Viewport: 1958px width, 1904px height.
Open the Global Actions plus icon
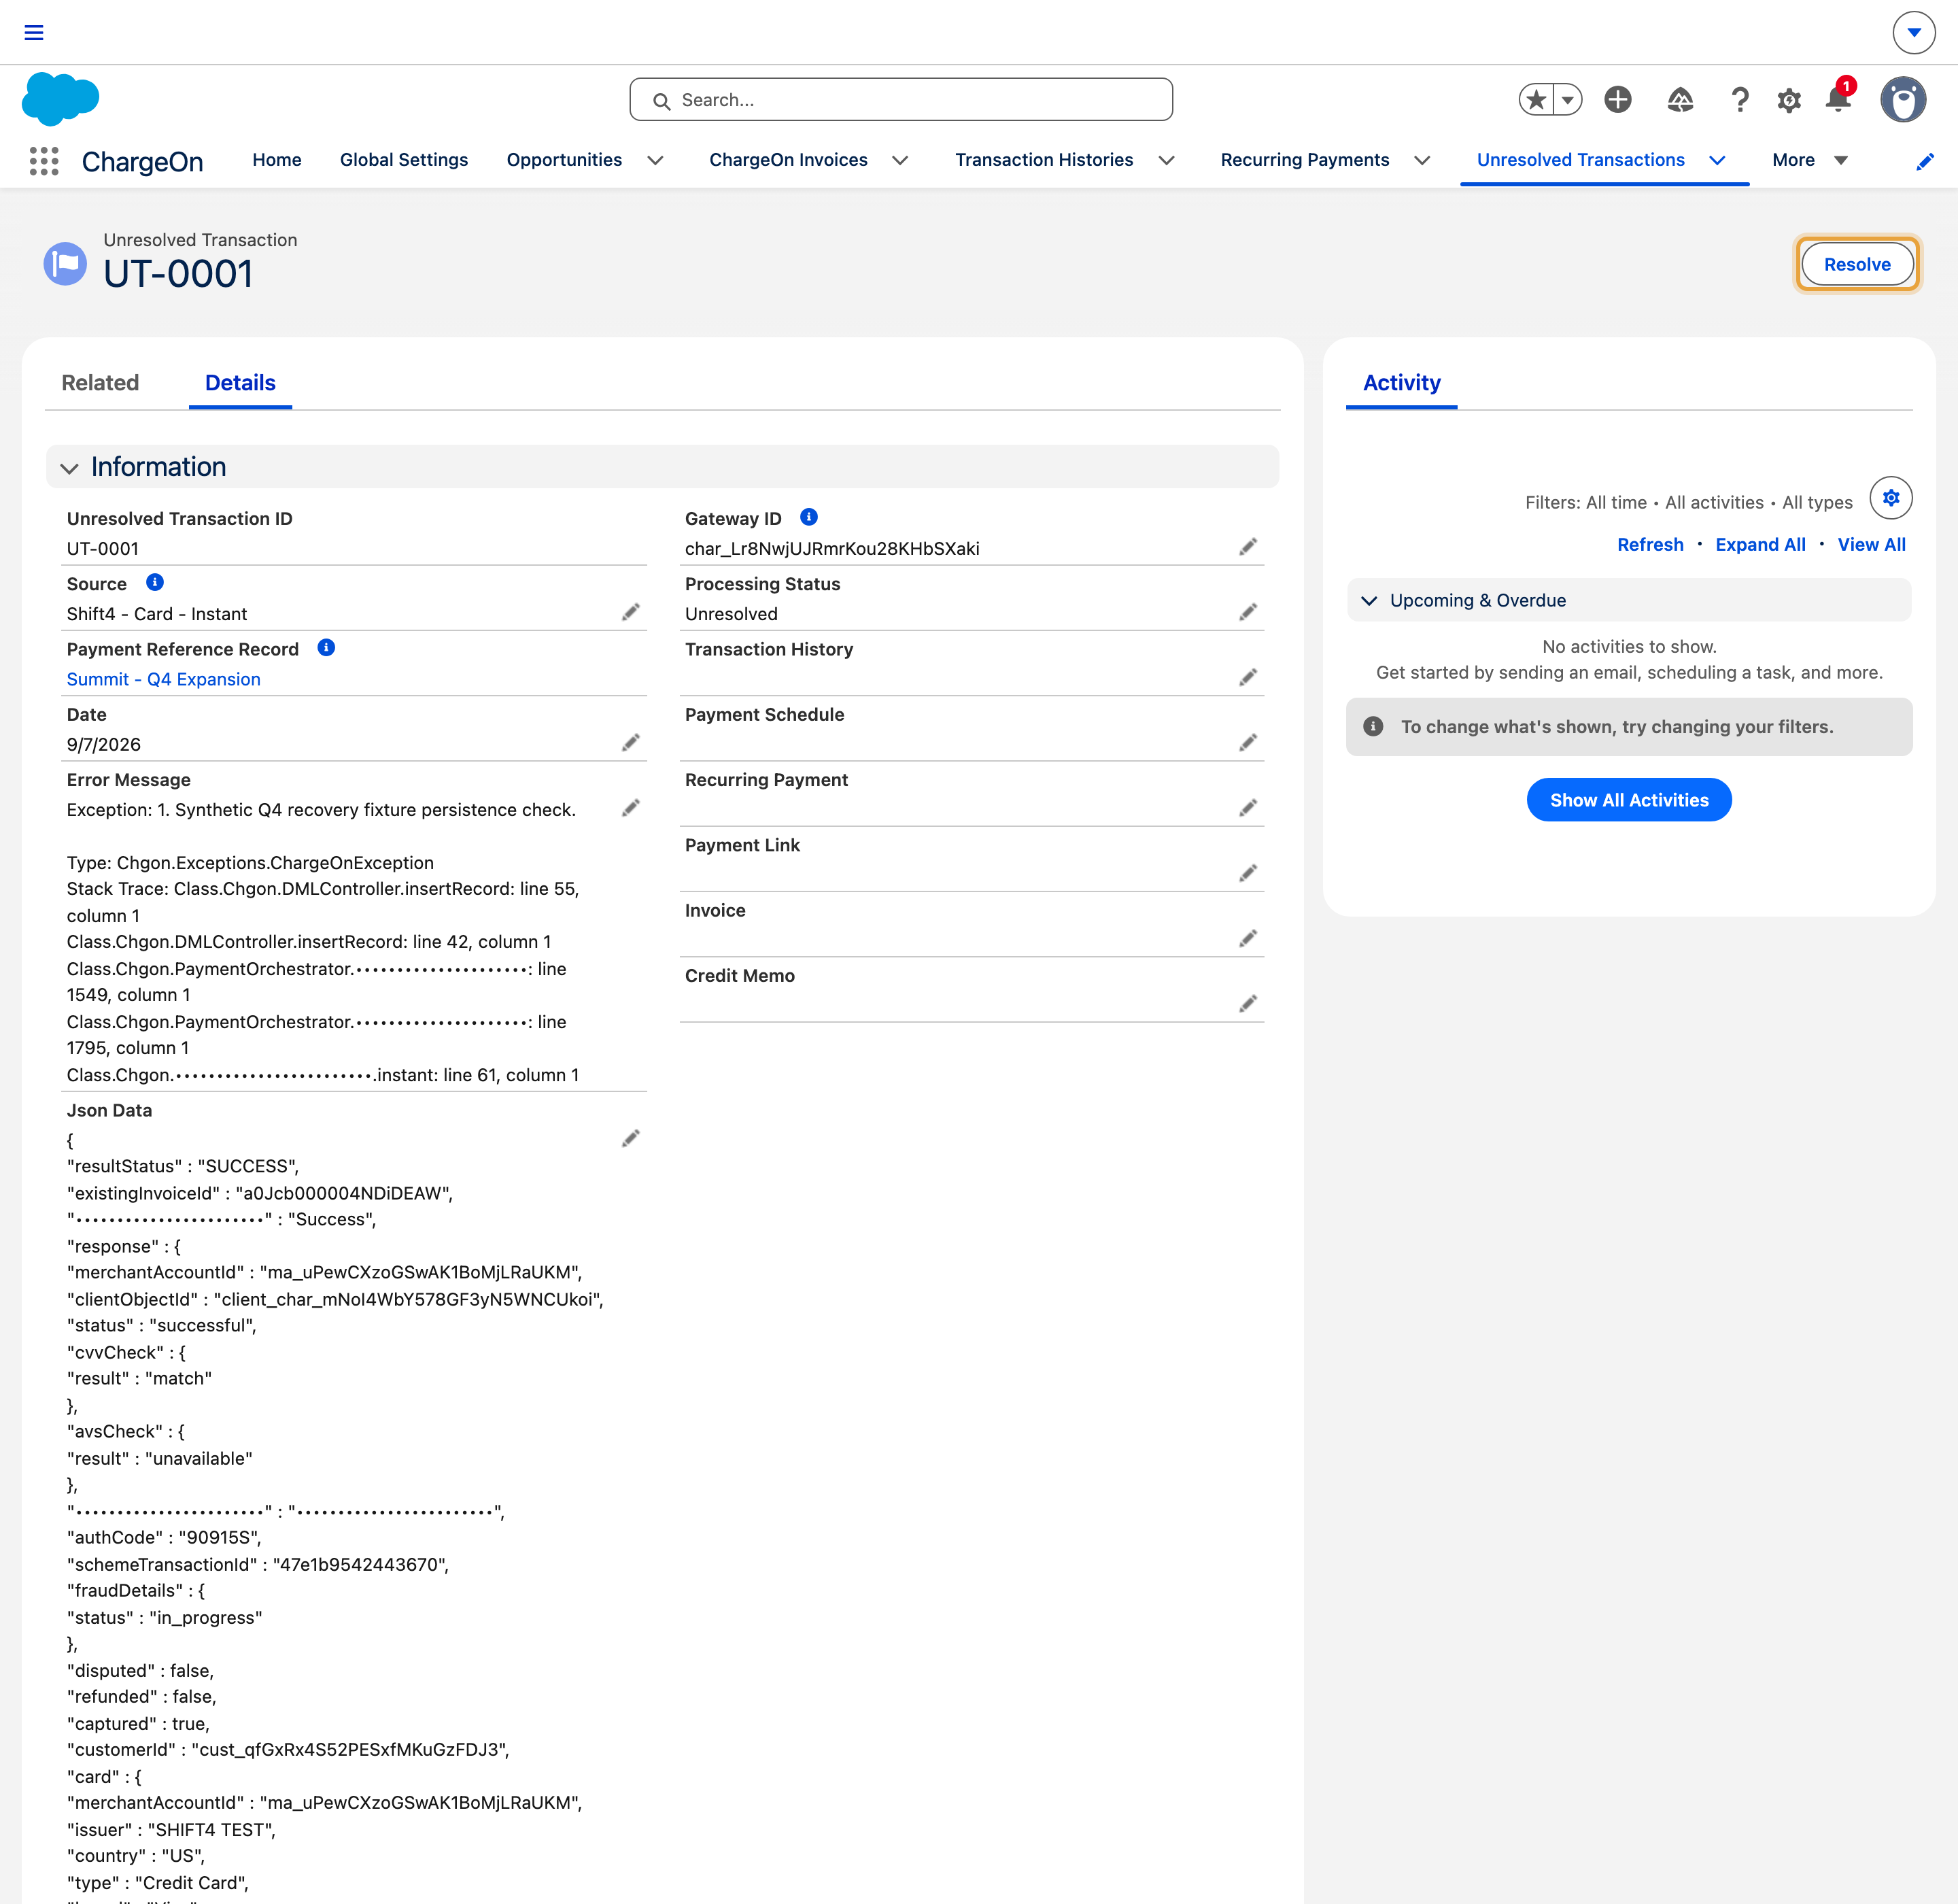tap(1618, 100)
